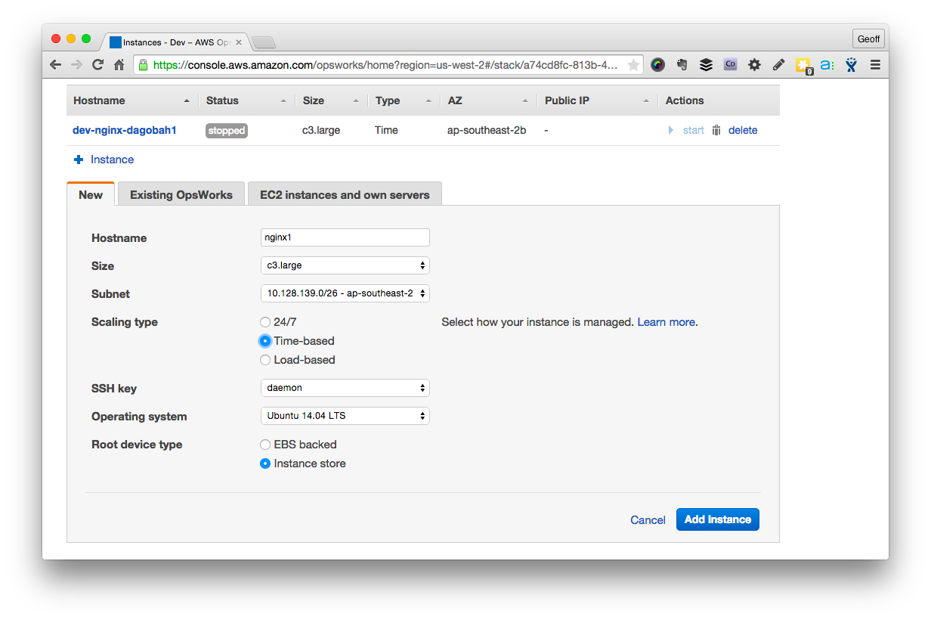Click the play triangle next to start
This screenshot has height=620, width=931.
671,130
